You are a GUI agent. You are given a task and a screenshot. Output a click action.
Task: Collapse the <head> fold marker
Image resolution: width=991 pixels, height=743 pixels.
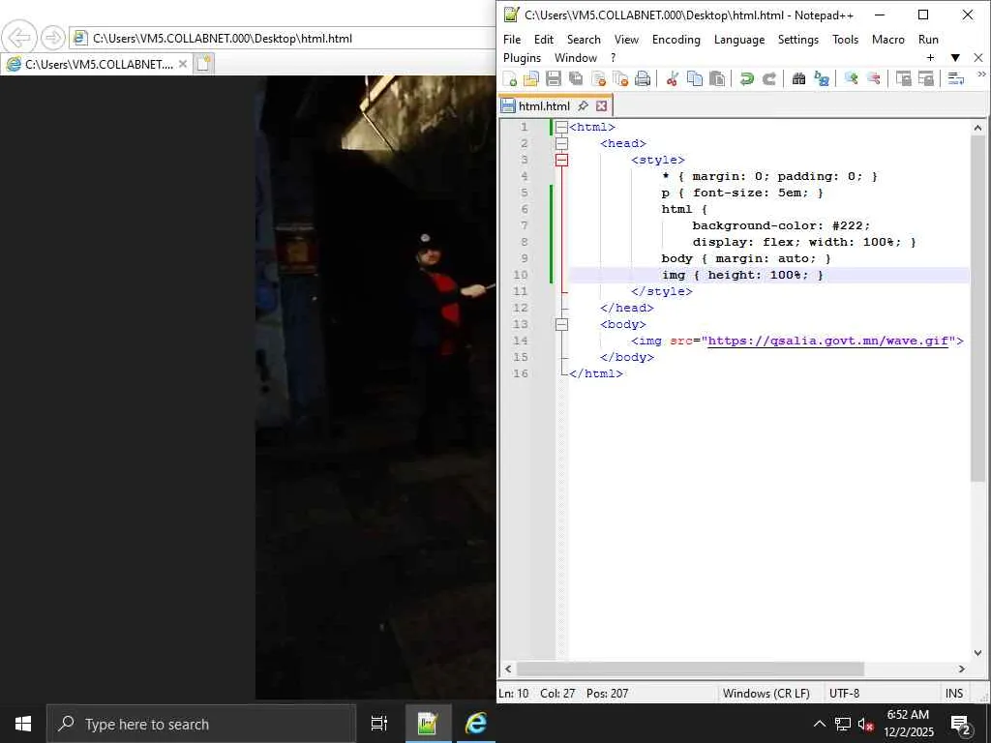point(561,144)
